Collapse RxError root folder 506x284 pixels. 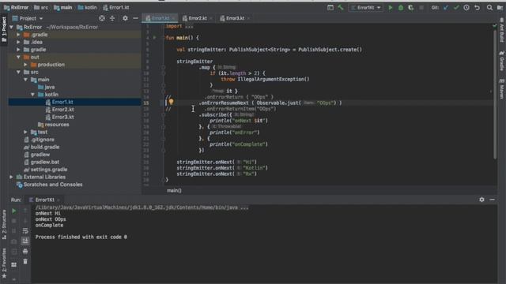(x=12, y=27)
